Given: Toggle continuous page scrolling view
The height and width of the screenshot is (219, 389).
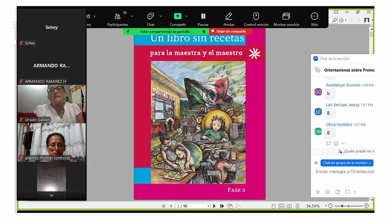Looking at the screenshot, I should [281, 206].
